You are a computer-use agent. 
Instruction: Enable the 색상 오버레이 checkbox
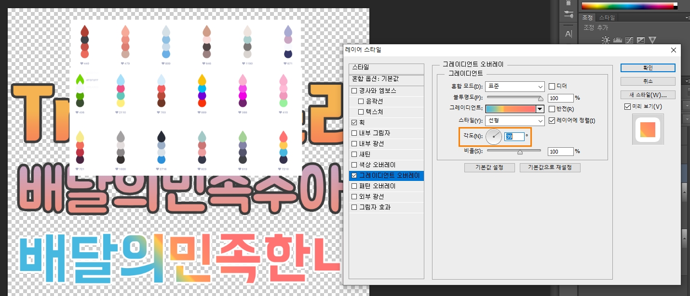point(354,165)
